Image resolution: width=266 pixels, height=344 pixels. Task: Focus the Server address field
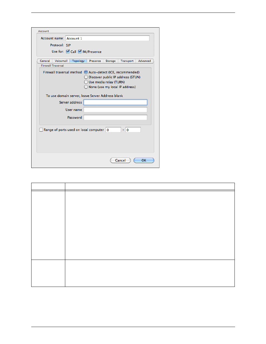tap(115, 103)
